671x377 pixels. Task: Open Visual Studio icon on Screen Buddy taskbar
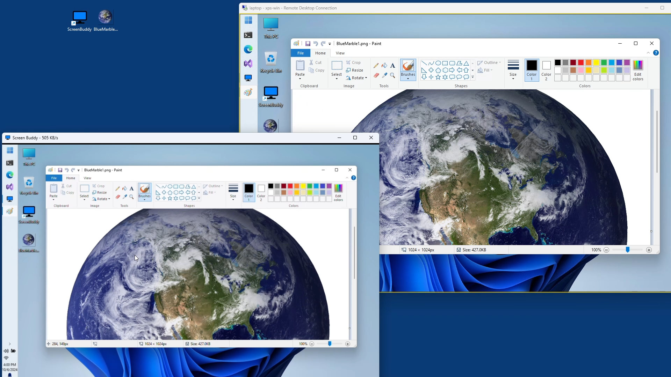coord(10,187)
